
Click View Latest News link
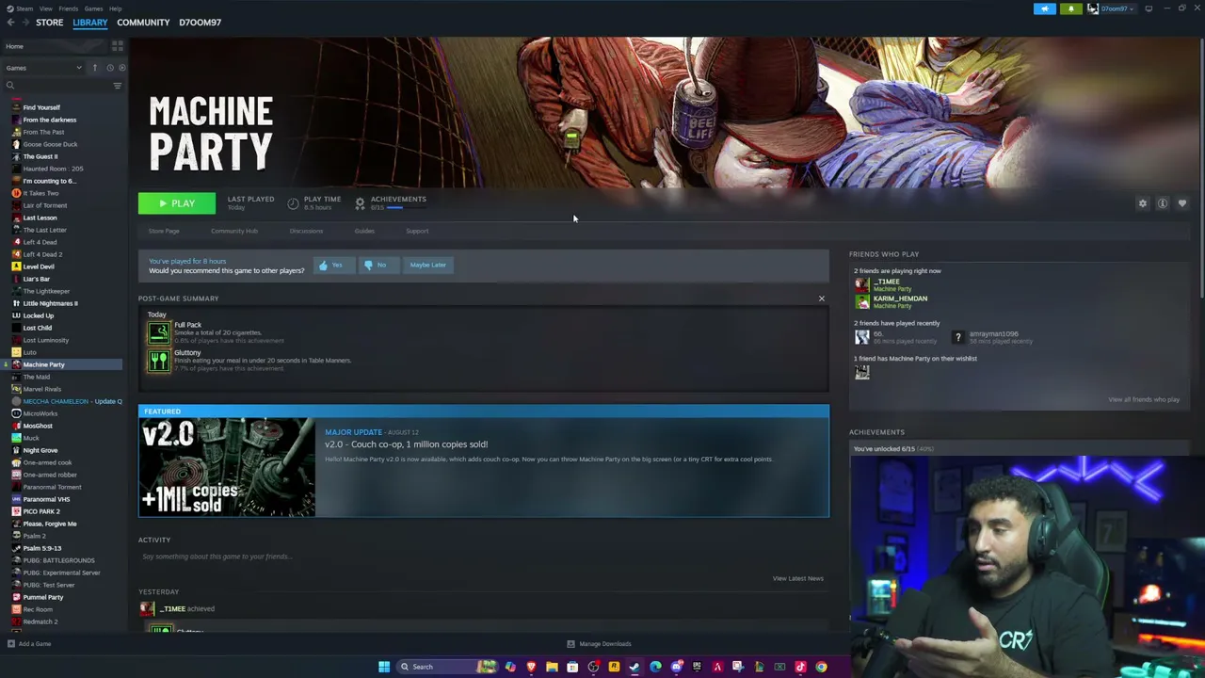coord(798,578)
